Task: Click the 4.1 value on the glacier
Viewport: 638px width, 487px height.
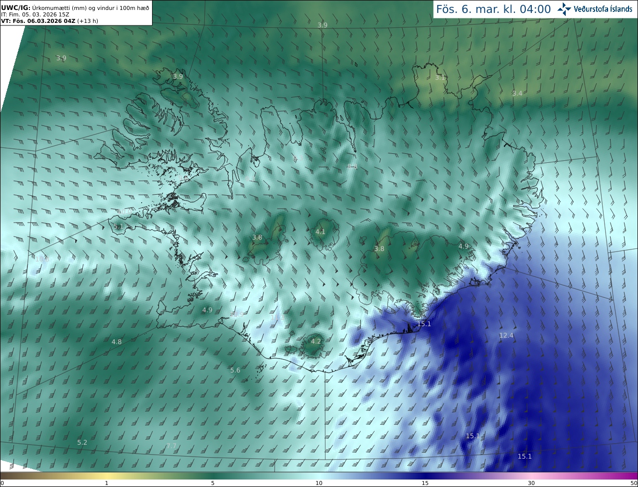Action: (320, 232)
